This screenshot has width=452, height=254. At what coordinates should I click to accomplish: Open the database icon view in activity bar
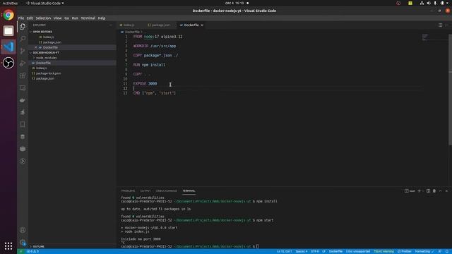pos(23,137)
